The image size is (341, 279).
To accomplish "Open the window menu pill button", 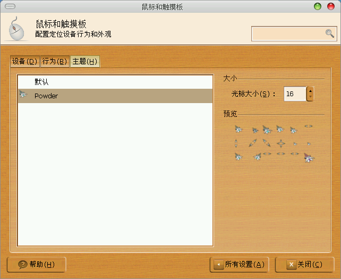I will [x=10, y=6].
